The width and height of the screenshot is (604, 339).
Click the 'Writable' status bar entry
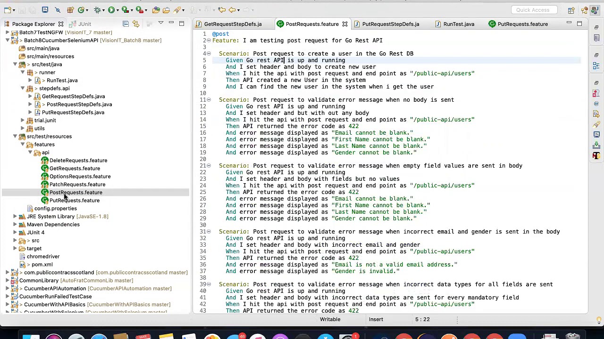tap(330, 319)
